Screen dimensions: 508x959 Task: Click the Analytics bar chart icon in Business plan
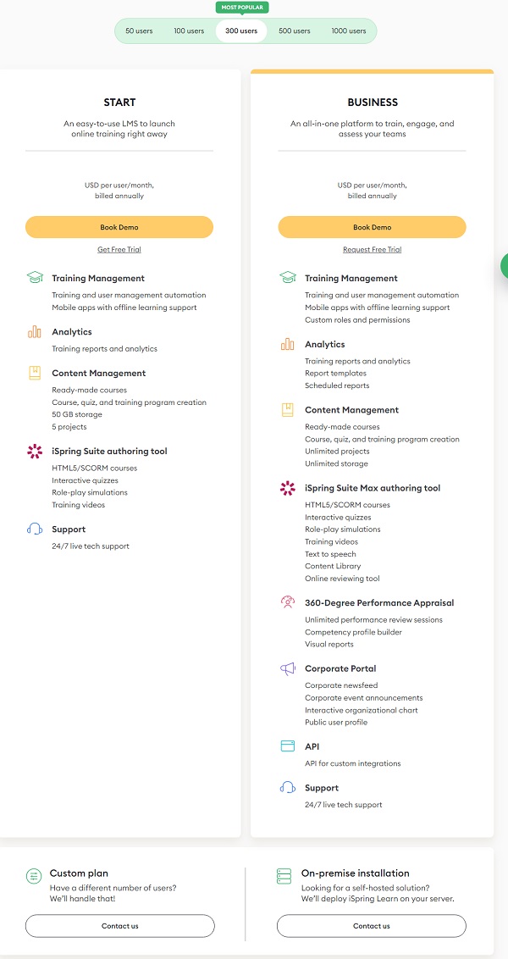(x=288, y=344)
